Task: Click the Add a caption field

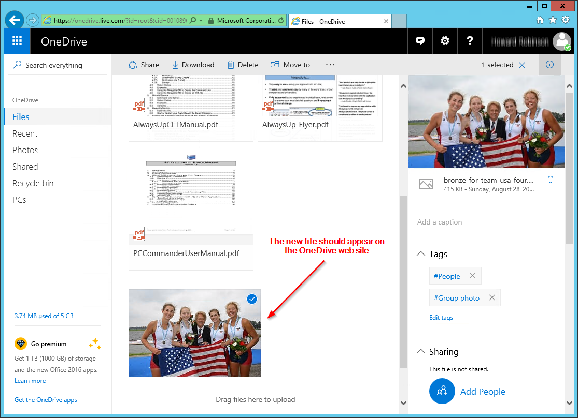Action: pos(440,222)
